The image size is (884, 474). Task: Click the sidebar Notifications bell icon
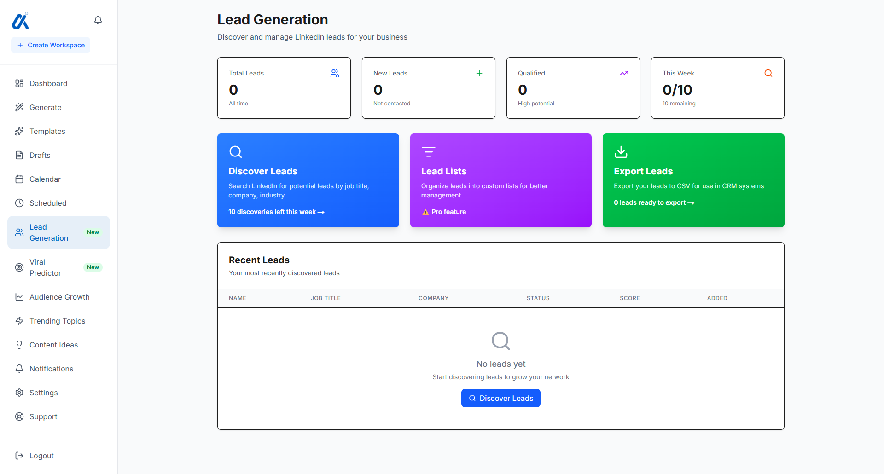click(19, 369)
